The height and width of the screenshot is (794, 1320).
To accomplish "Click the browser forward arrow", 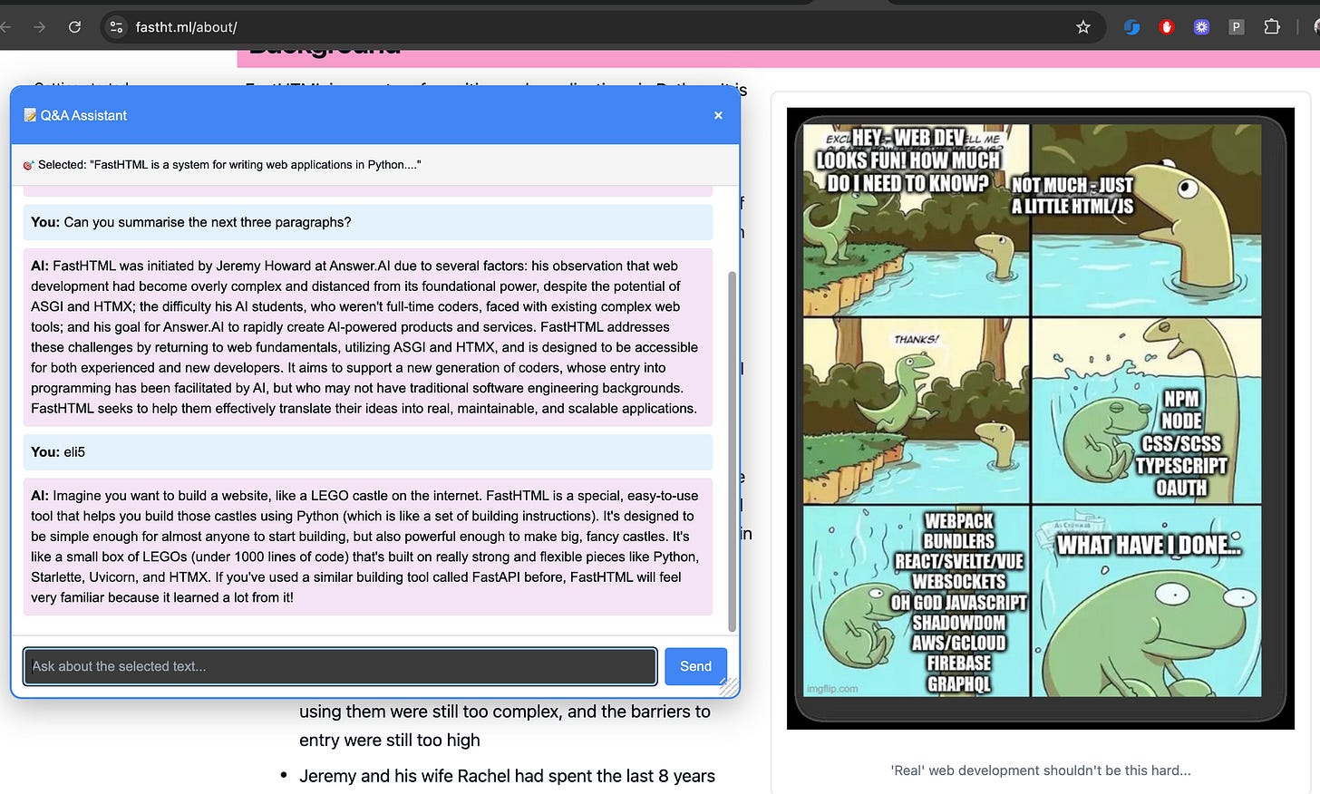I will (x=39, y=27).
